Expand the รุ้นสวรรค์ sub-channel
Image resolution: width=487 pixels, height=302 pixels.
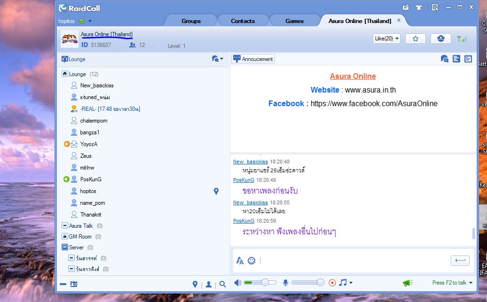click(71, 258)
